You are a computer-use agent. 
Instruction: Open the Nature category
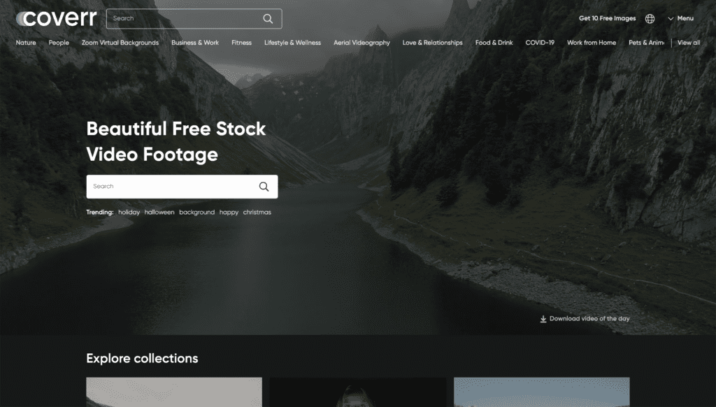click(x=26, y=43)
